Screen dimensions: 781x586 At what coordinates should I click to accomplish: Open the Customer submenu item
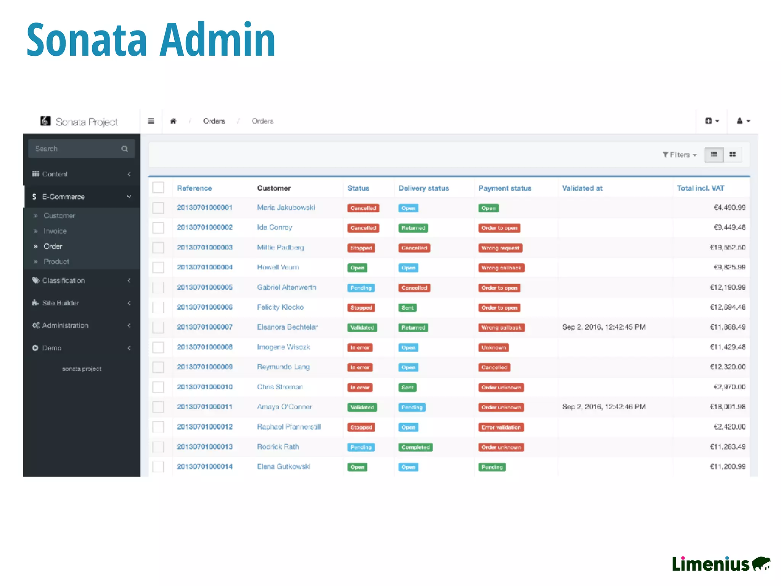point(59,216)
